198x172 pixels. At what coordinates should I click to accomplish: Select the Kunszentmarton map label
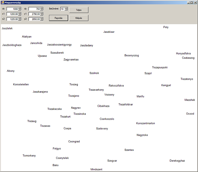[145, 123]
